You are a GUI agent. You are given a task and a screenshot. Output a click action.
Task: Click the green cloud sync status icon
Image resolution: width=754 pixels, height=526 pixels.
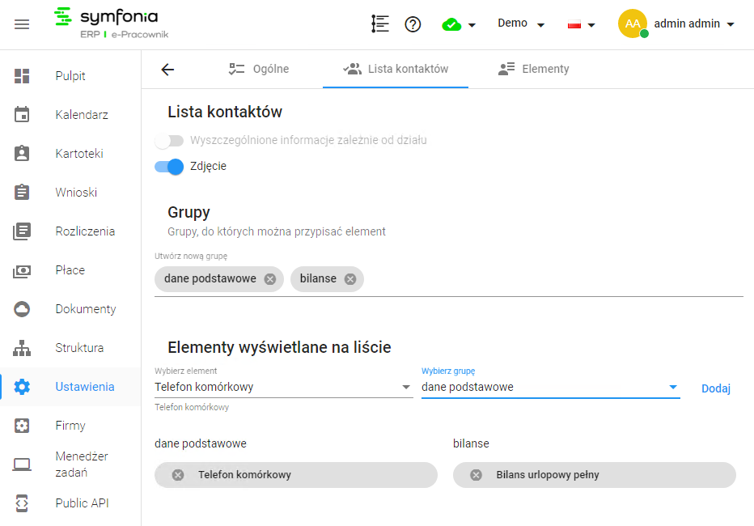tap(451, 24)
